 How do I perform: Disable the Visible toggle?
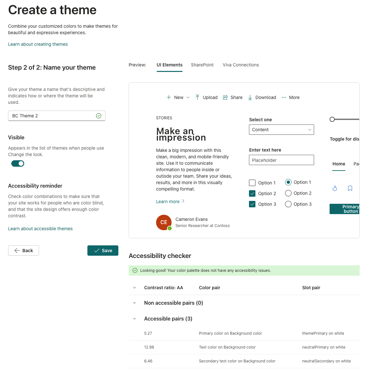18,163
